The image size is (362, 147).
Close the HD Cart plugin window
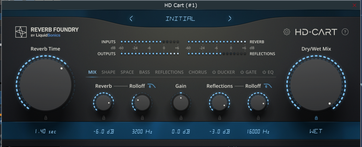click(x=354, y=5)
